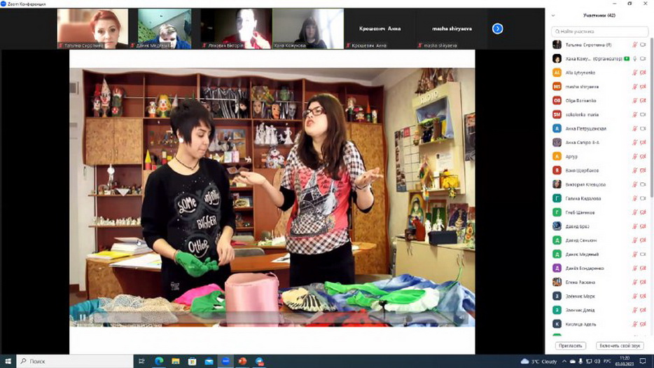Viewport: 654px width, 368px height.
Task: Open Microsoft Edge from the taskbar
Action: click(159, 361)
